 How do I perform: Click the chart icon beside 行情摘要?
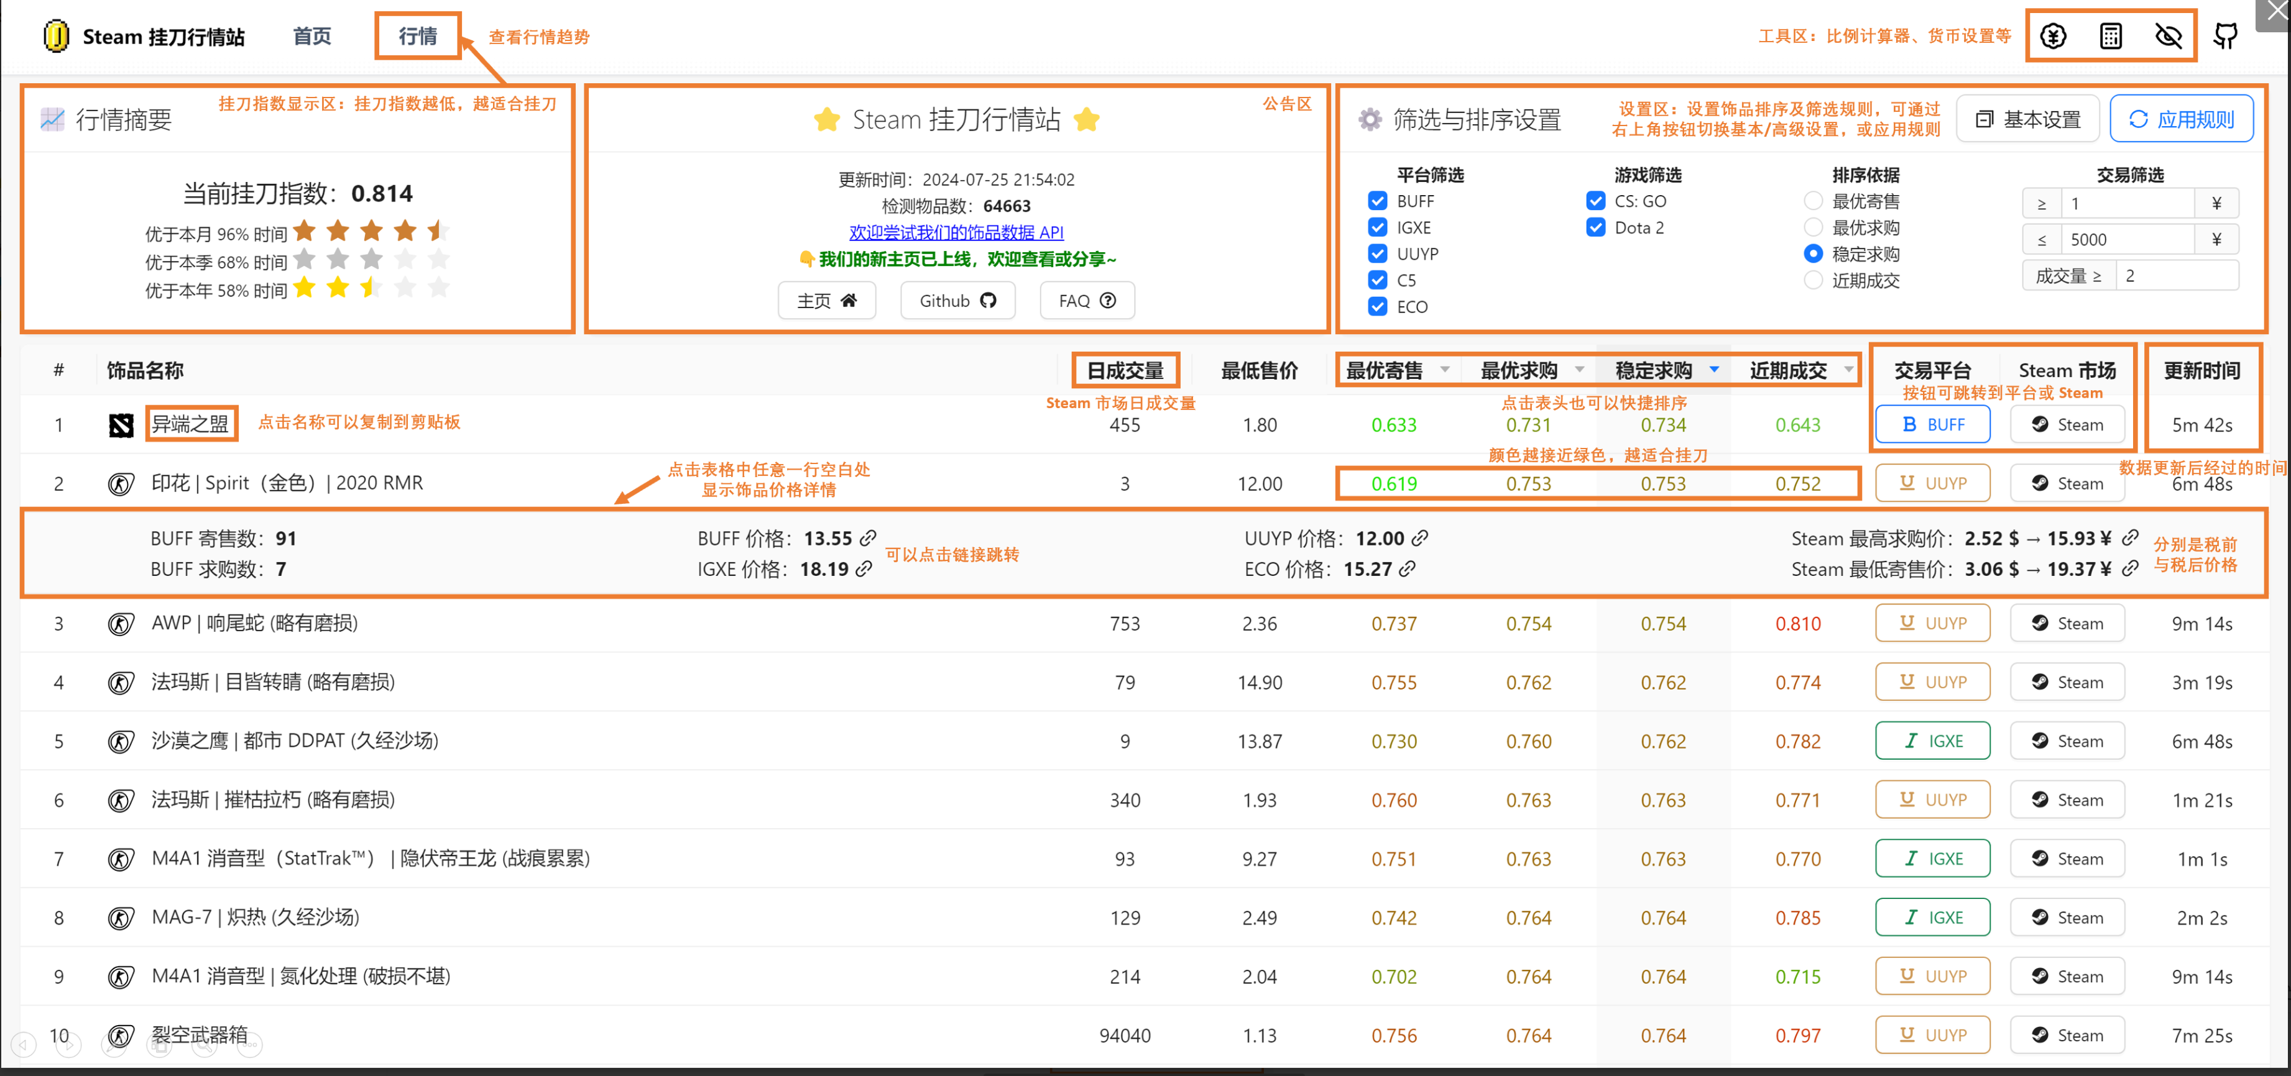click(52, 119)
